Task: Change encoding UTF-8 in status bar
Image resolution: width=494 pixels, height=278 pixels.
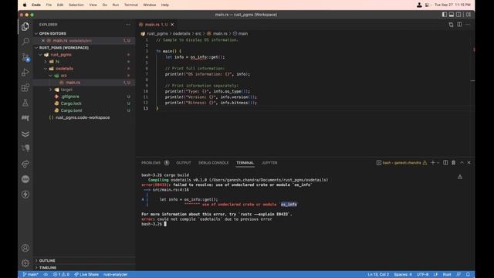Action: pos(422,274)
